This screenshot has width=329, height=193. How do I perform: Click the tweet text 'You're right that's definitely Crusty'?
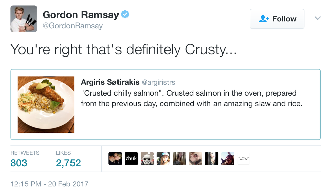point(124,50)
